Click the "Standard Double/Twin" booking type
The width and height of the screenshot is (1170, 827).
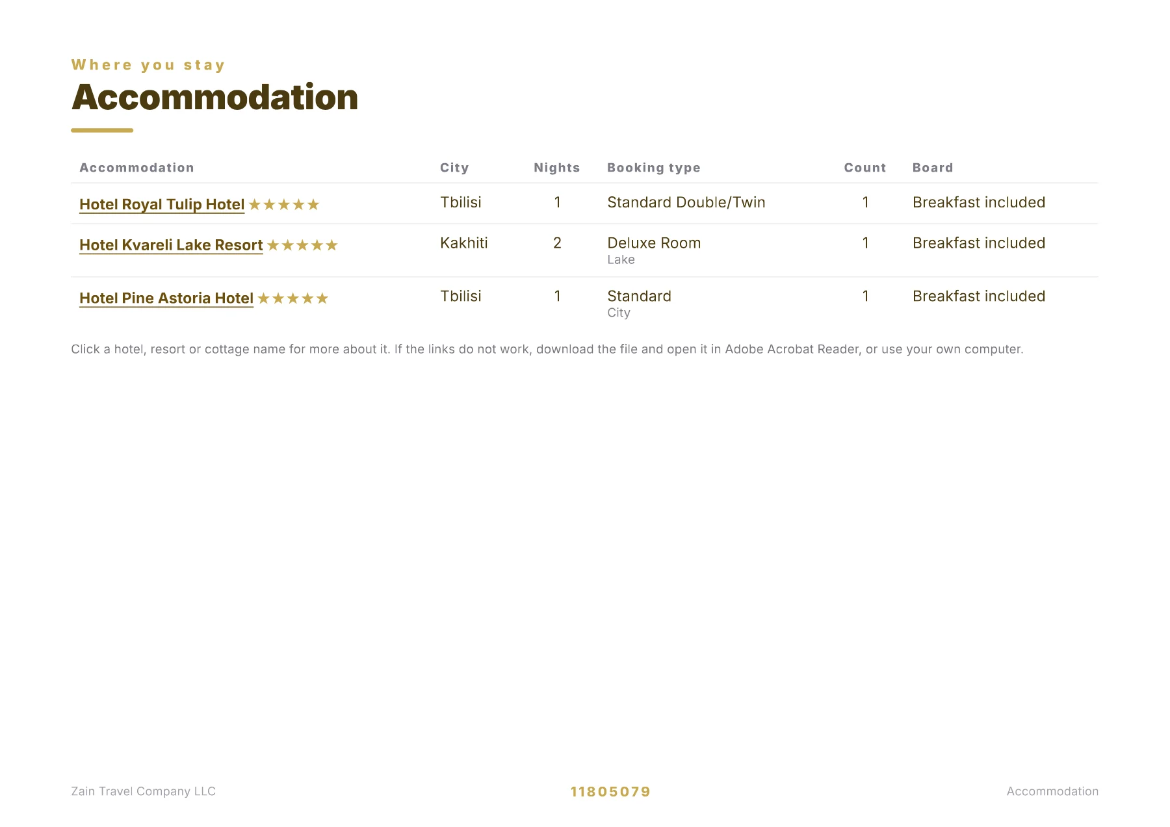(x=686, y=202)
